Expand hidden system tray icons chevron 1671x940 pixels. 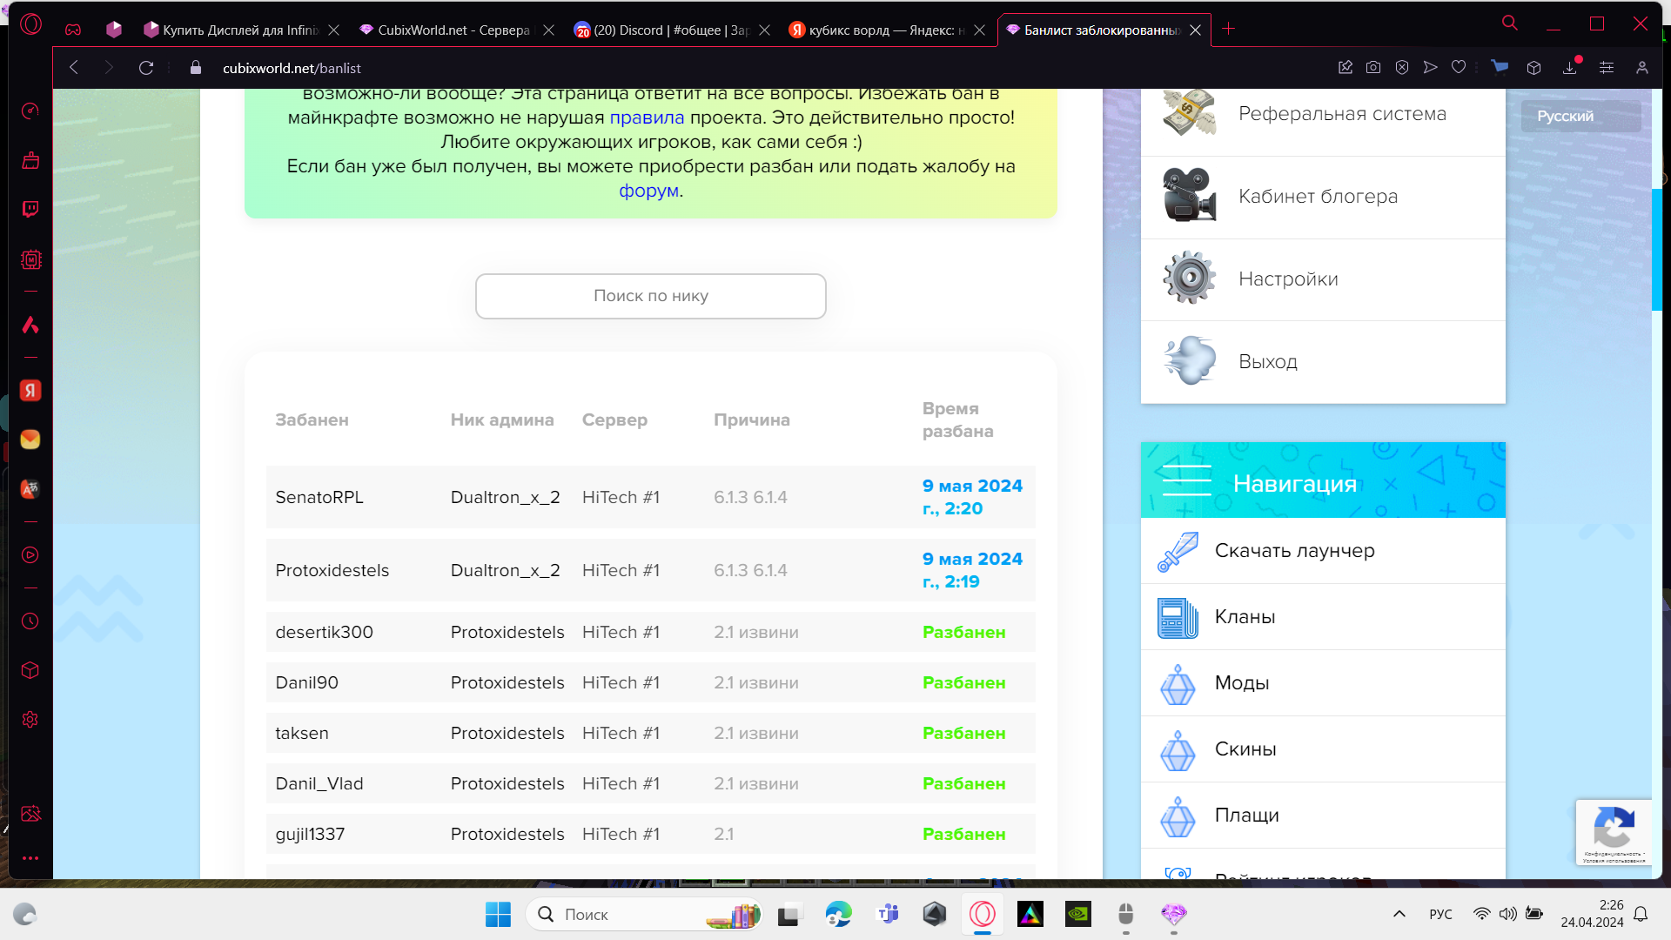(1399, 914)
